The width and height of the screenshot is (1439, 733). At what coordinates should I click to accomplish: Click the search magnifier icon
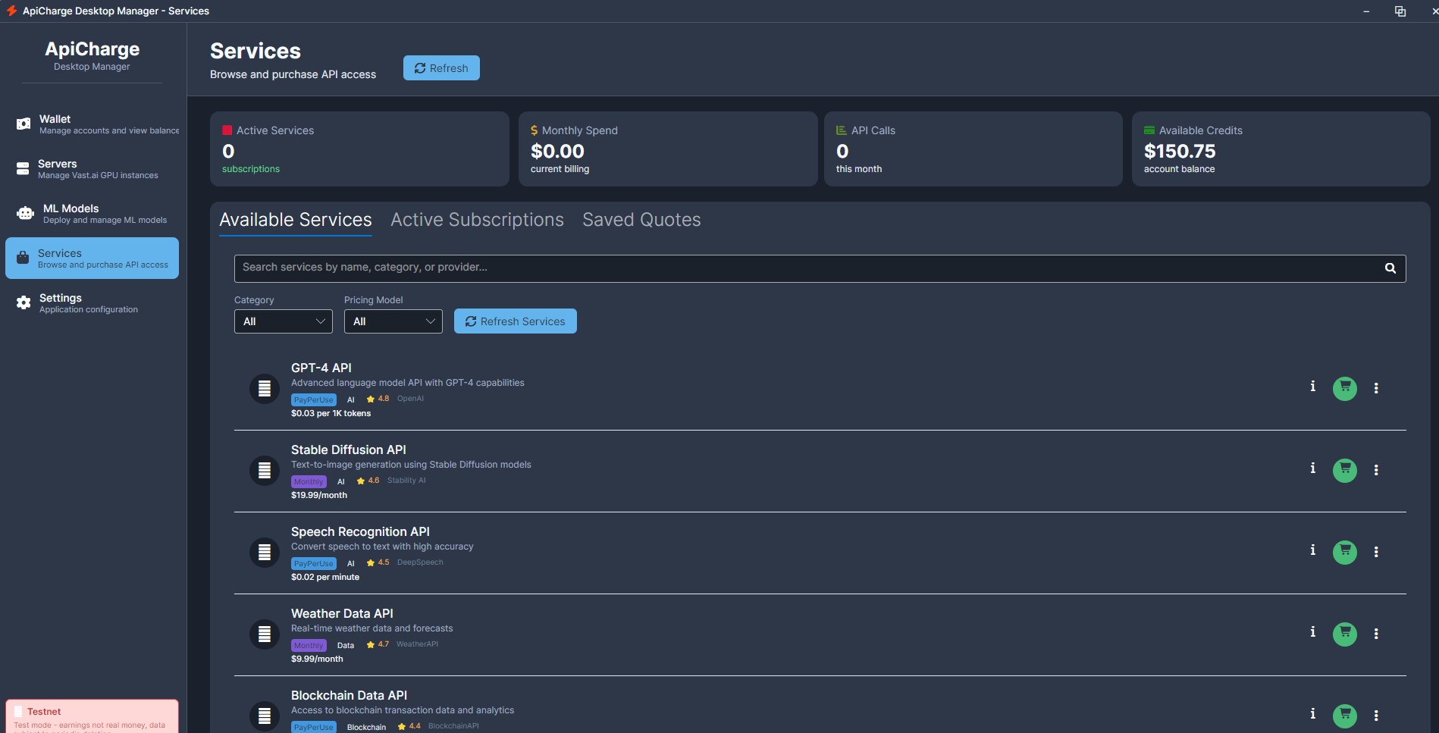pos(1390,268)
